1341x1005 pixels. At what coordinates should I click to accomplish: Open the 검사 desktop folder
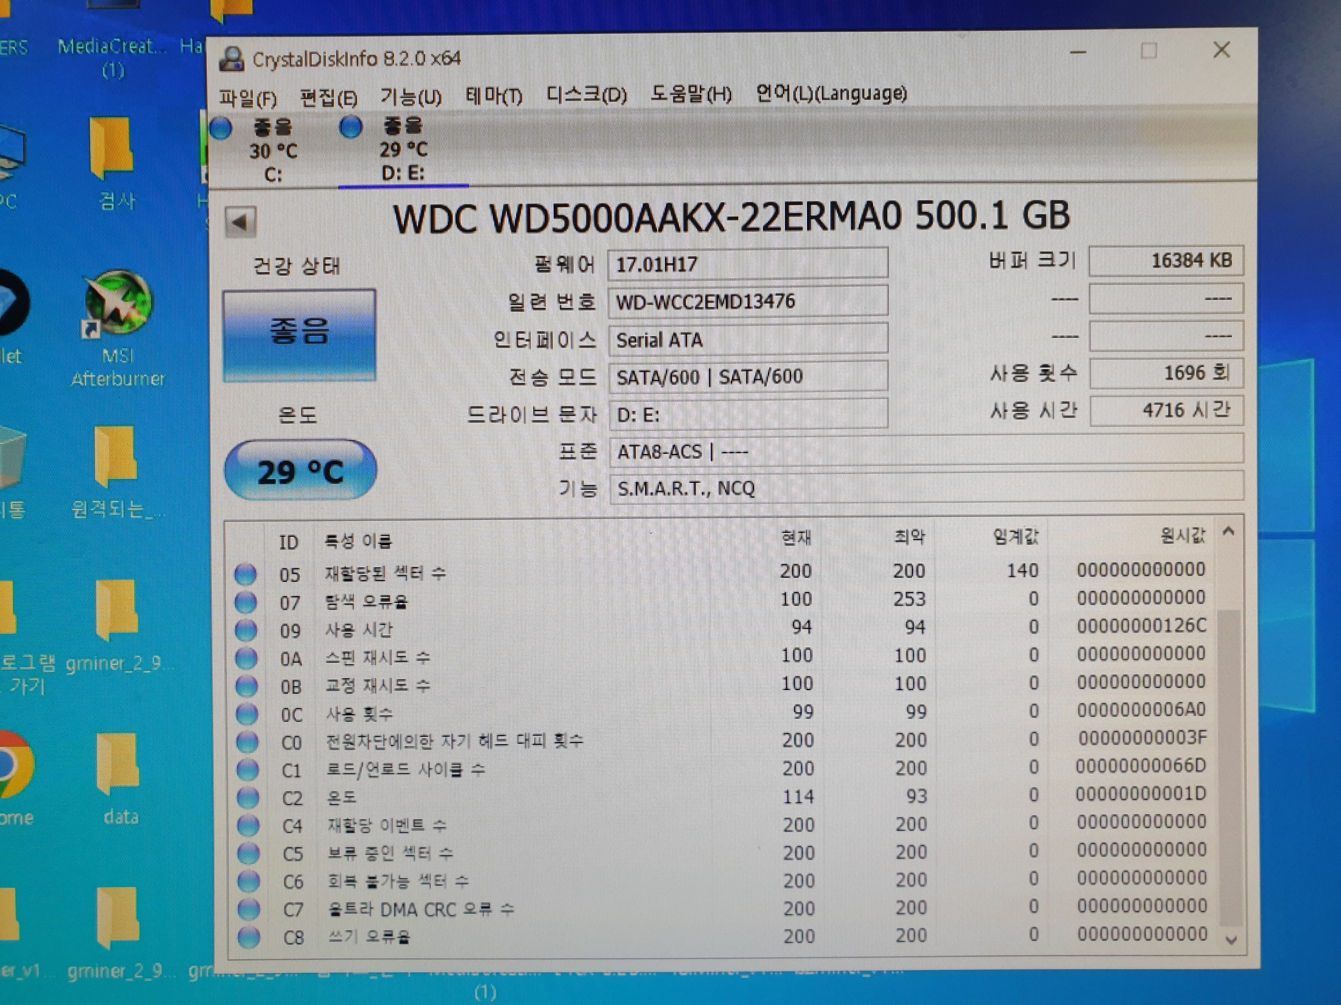point(115,164)
